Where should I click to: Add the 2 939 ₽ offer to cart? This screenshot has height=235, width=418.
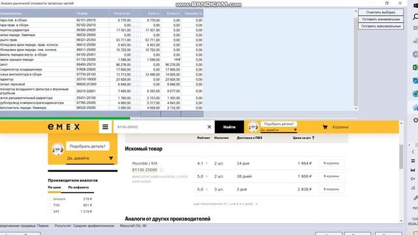pyautogui.click(x=331, y=189)
